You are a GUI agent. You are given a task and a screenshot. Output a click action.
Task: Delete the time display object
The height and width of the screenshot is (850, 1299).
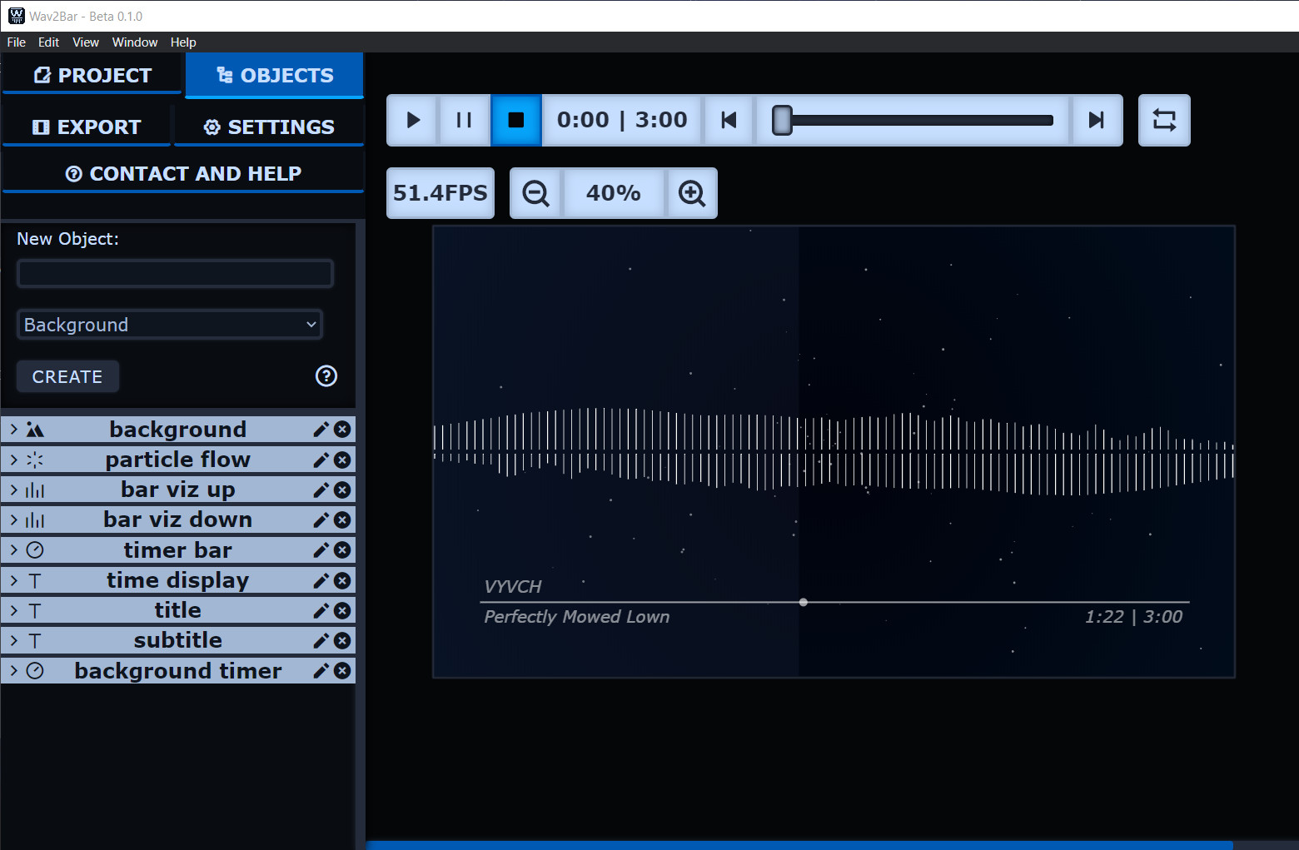[342, 580]
